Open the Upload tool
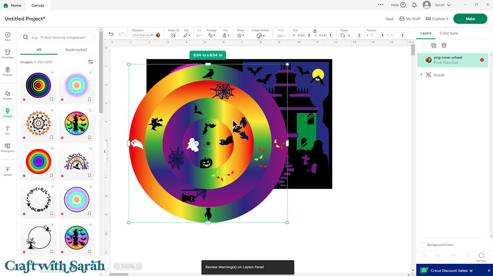 tap(7, 171)
